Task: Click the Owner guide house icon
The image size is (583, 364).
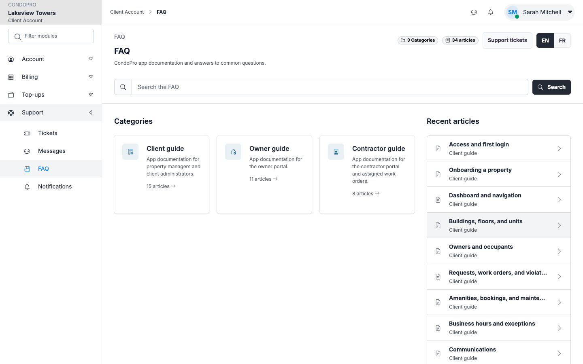Action: point(233,152)
